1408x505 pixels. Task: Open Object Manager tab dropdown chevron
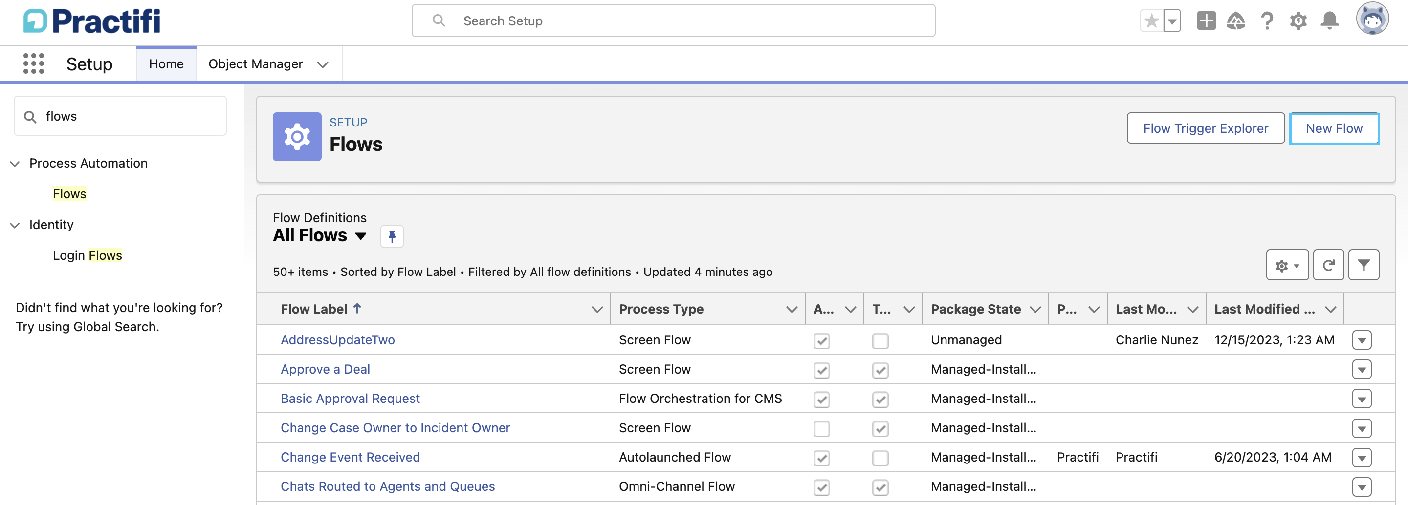click(323, 64)
